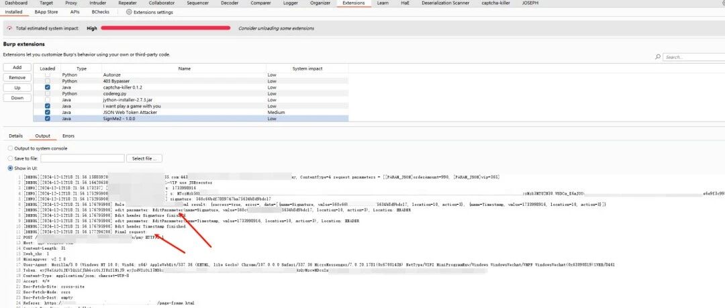Open the Proxy tab
This screenshot has width=725, height=308.
(71, 3)
